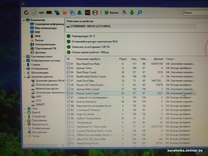Viewport: 208px width, 156px height.
Task: Select Логические диски tree item
Action: click(x=47, y=84)
